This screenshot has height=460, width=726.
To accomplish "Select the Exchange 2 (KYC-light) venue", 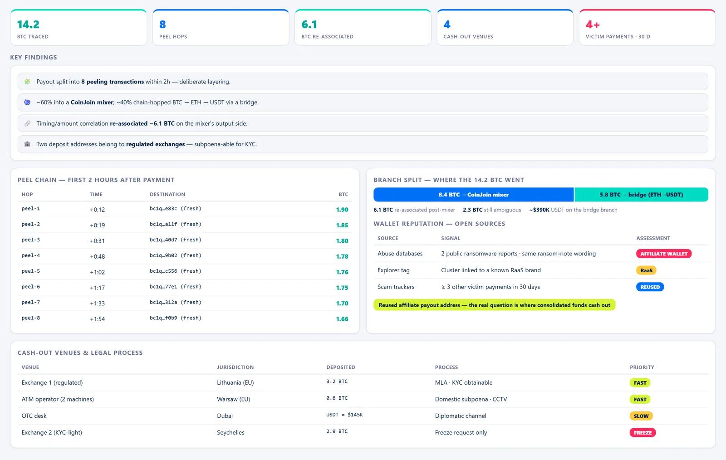I will click(x=52, y=433).
